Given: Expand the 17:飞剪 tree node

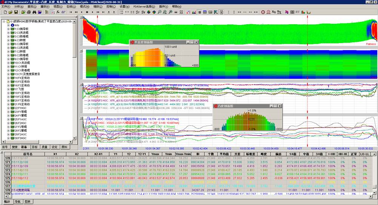Looking at the screenshot, I should (8, 89).
